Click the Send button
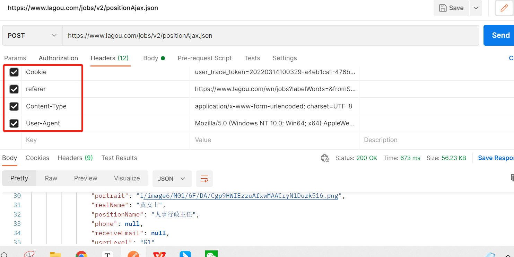This screenshot has width=514, height=257. coord(499,35)
